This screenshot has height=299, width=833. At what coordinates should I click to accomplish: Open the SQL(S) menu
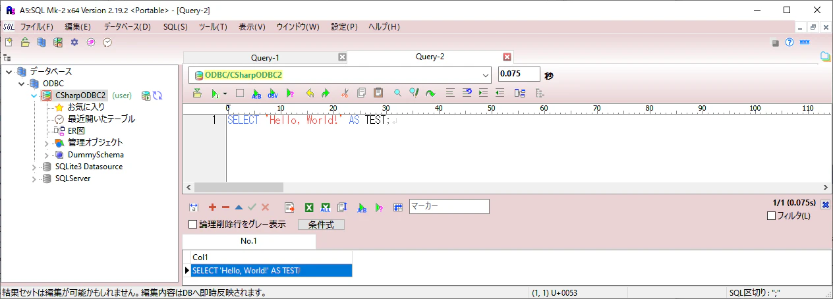point(175,27)
